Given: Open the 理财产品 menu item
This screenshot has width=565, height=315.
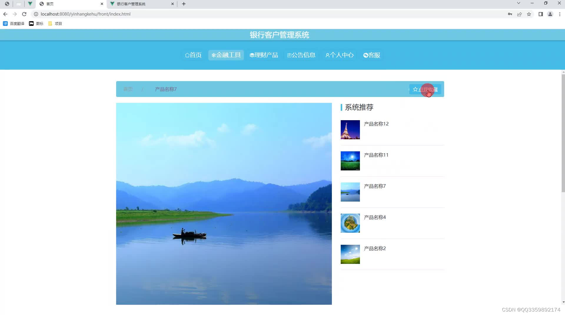Looking at the screenshot, I should (264, 55).
